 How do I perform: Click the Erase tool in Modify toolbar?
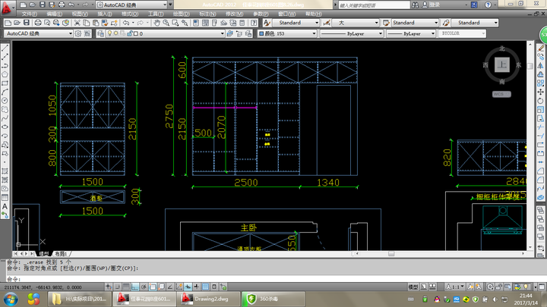(541, 48)
